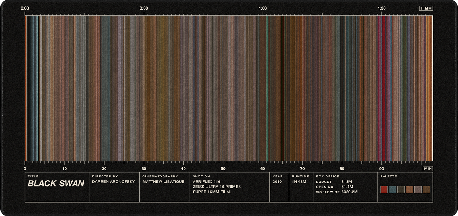Click the 30 minute axis label
Screen dimensions: 458x216
(144, 169)
